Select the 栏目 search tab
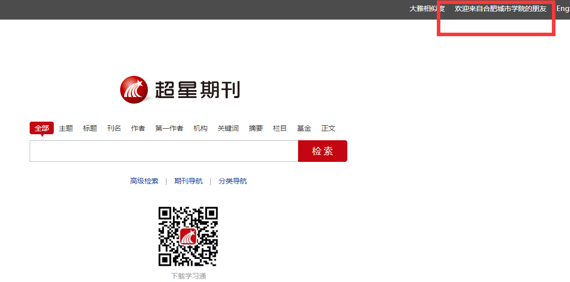Viewport: 570px width, 282px height. (x=280, y=128)
